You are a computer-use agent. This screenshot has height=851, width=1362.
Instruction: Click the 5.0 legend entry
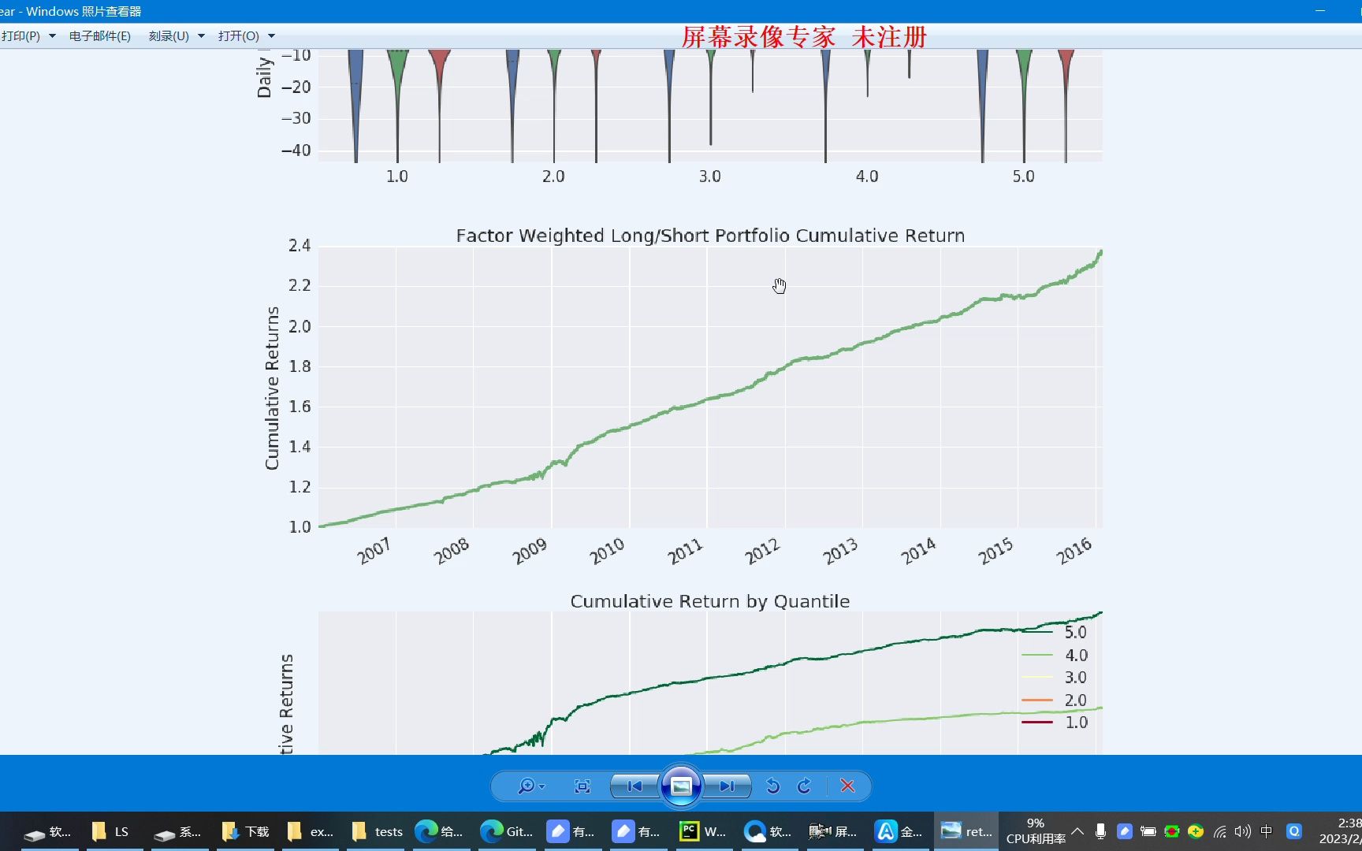click(x=1055, y=632)
